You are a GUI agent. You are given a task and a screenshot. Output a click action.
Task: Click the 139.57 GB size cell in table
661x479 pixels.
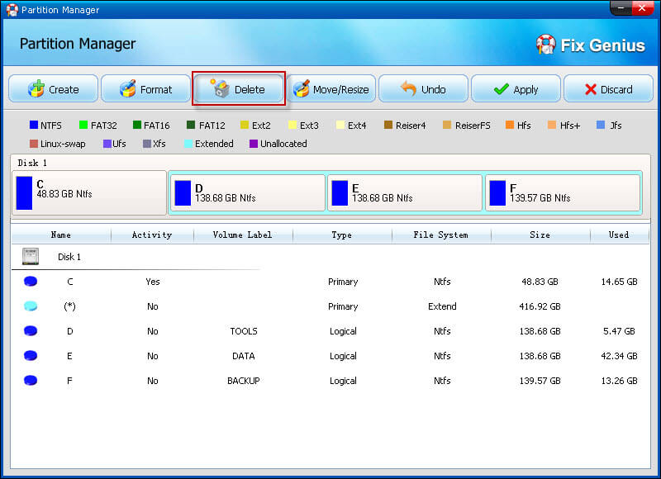(540, 381)
